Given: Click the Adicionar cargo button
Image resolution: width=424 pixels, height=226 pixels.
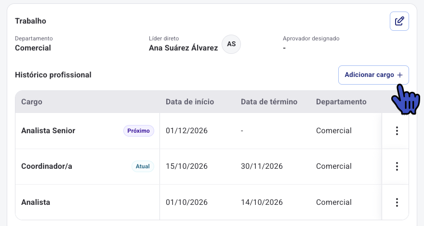Looking at the screenshot, I should click(x=373, y=75).
